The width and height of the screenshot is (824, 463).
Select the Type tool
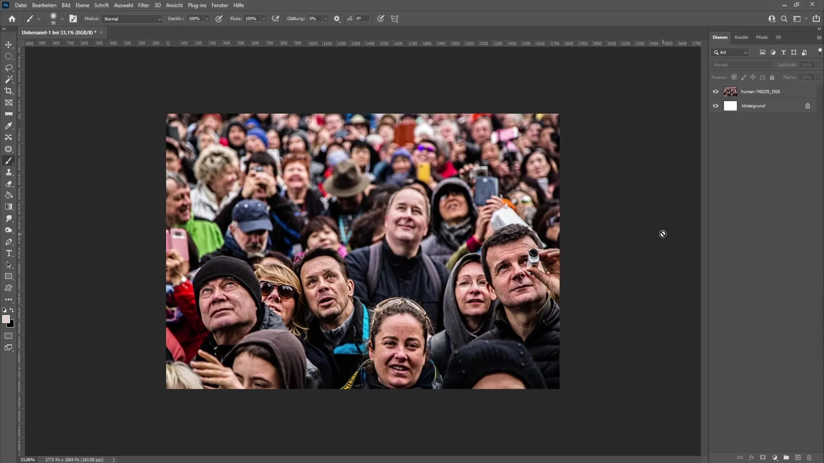(9, 253)
